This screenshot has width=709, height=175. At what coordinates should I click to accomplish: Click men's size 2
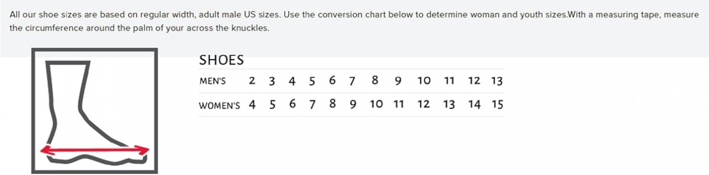click(x=252, y=81)
